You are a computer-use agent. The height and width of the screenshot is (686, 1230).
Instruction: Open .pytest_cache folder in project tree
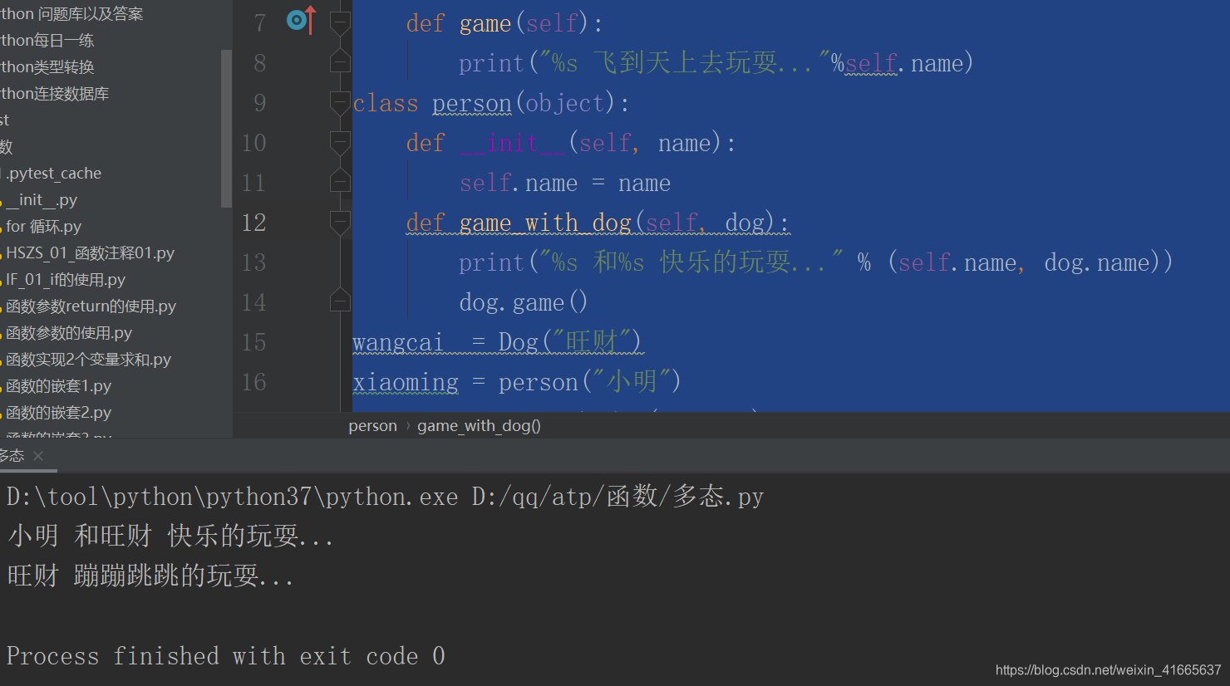pos(53,174)
